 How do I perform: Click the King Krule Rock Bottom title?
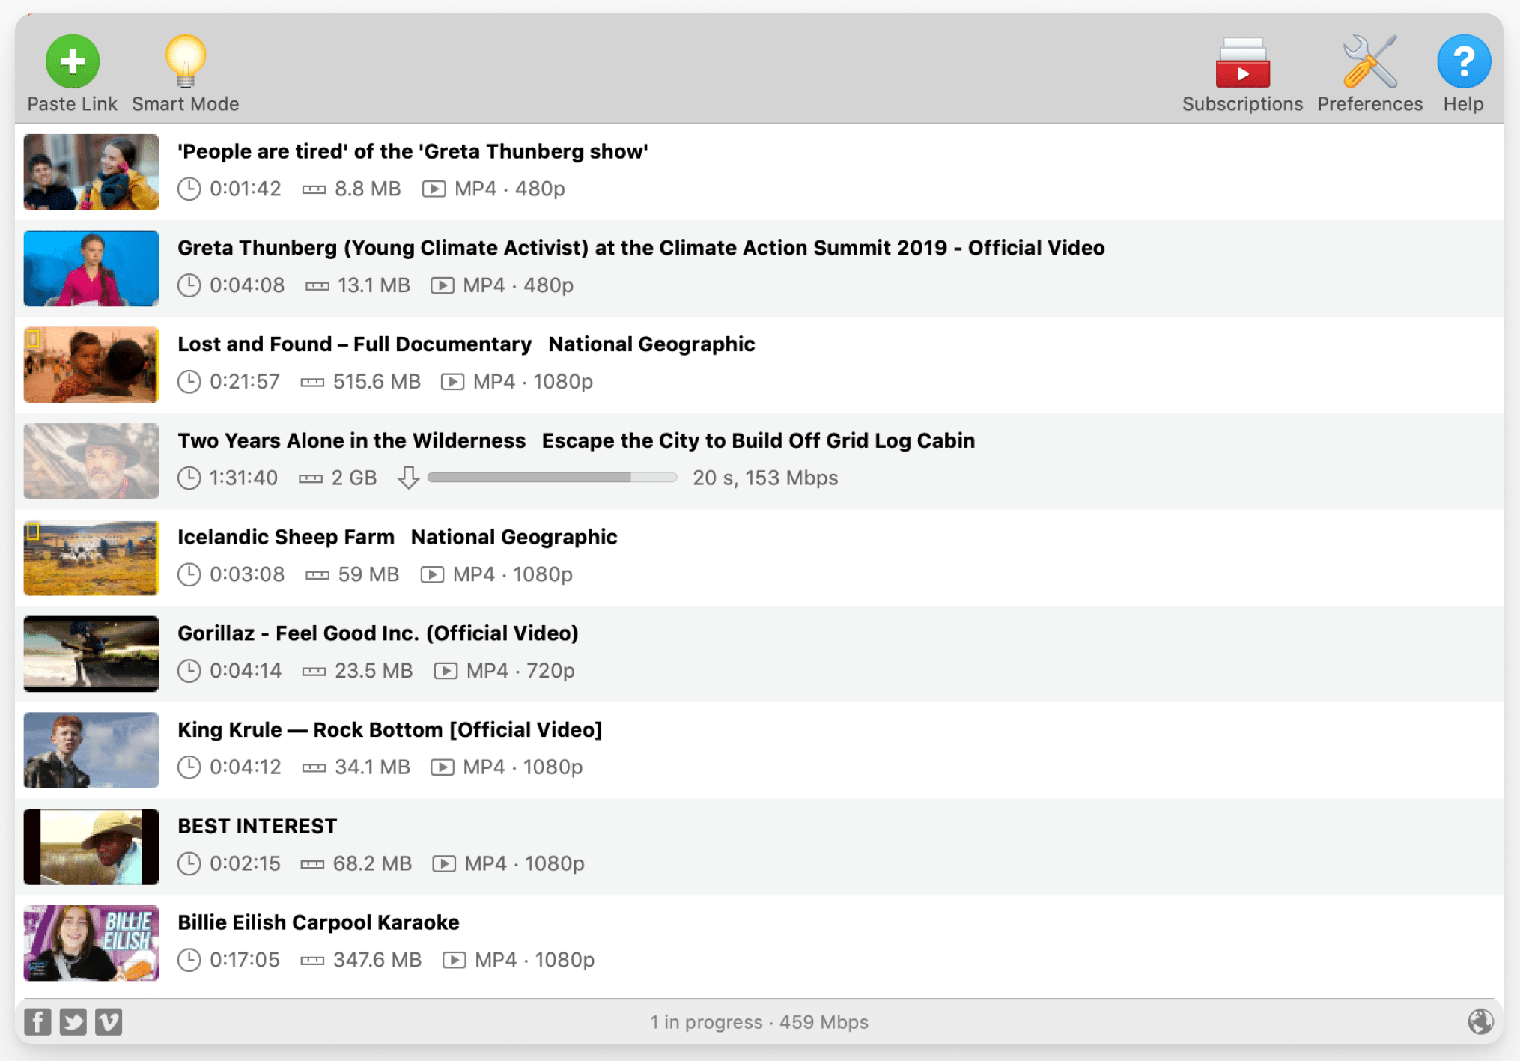(x=389, y=729)
